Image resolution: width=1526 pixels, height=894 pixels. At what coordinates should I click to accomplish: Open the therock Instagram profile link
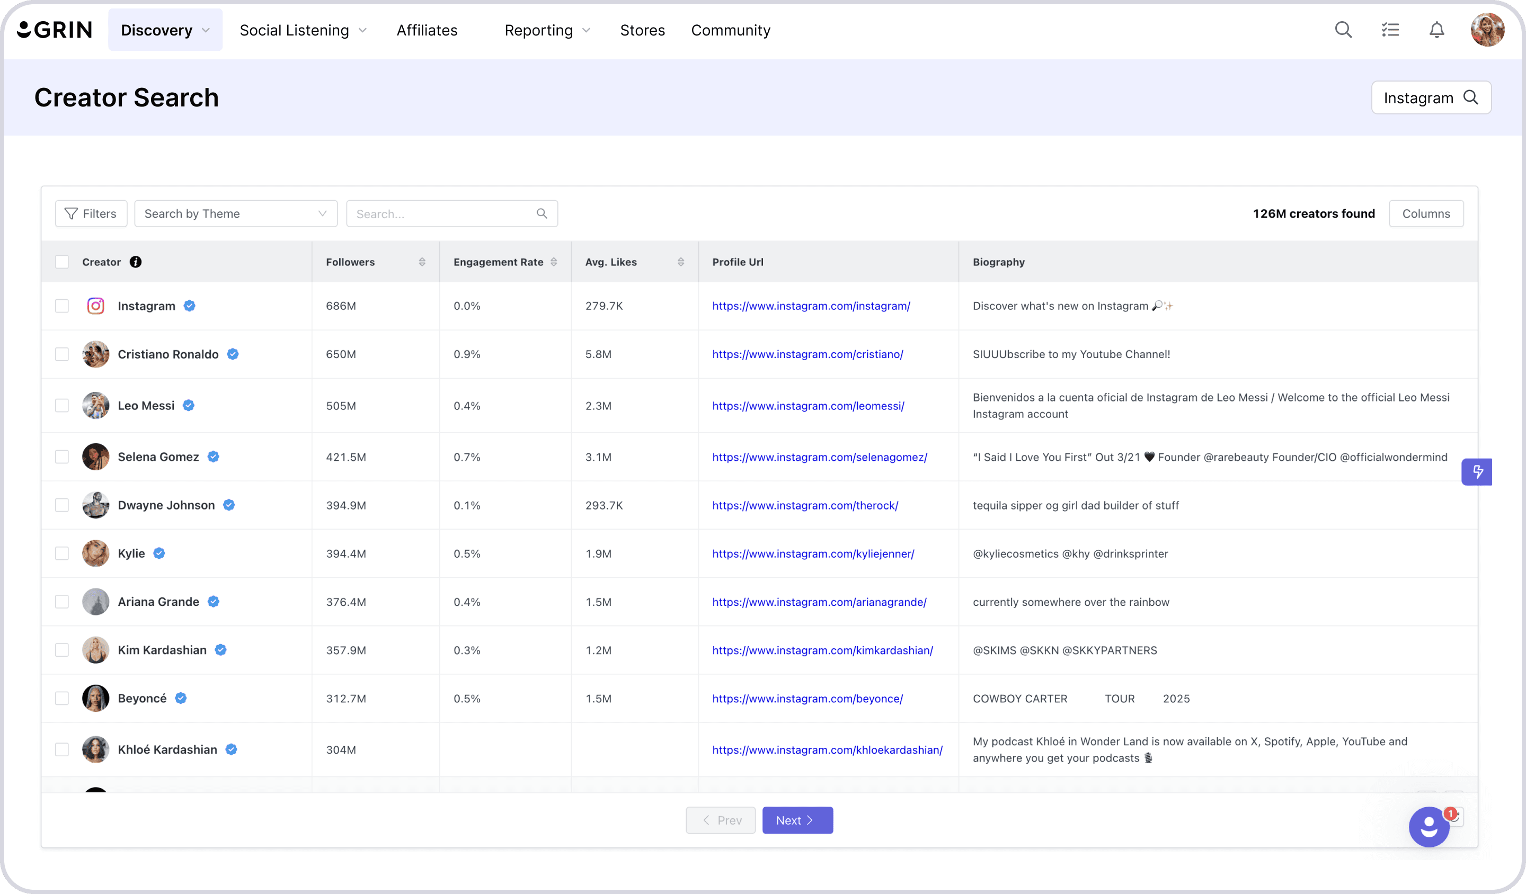(805, 505)
